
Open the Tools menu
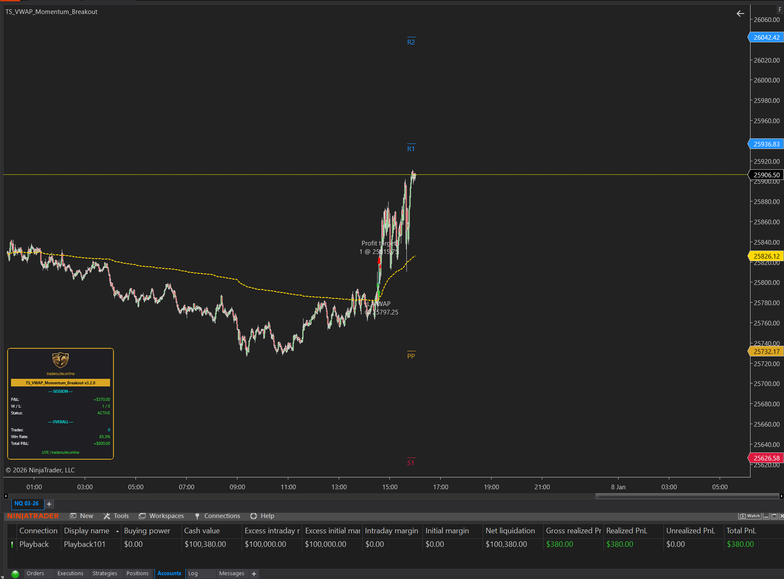pyautogui.click(x=116, y=516)
